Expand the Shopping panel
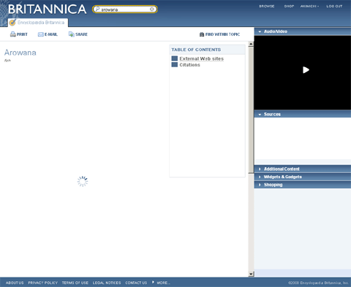351x287 pixels. point(260,185)
